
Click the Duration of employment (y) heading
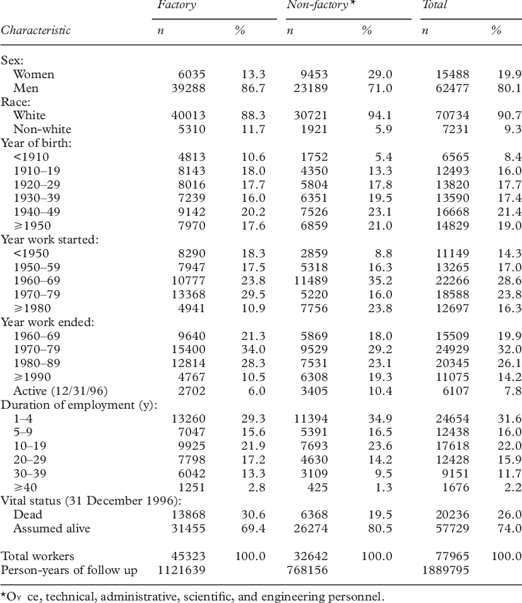pos(69,405)
